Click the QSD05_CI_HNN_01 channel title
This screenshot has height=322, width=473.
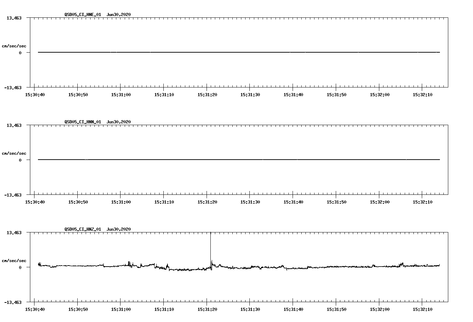pyautogui.click(x=83, y=122)
